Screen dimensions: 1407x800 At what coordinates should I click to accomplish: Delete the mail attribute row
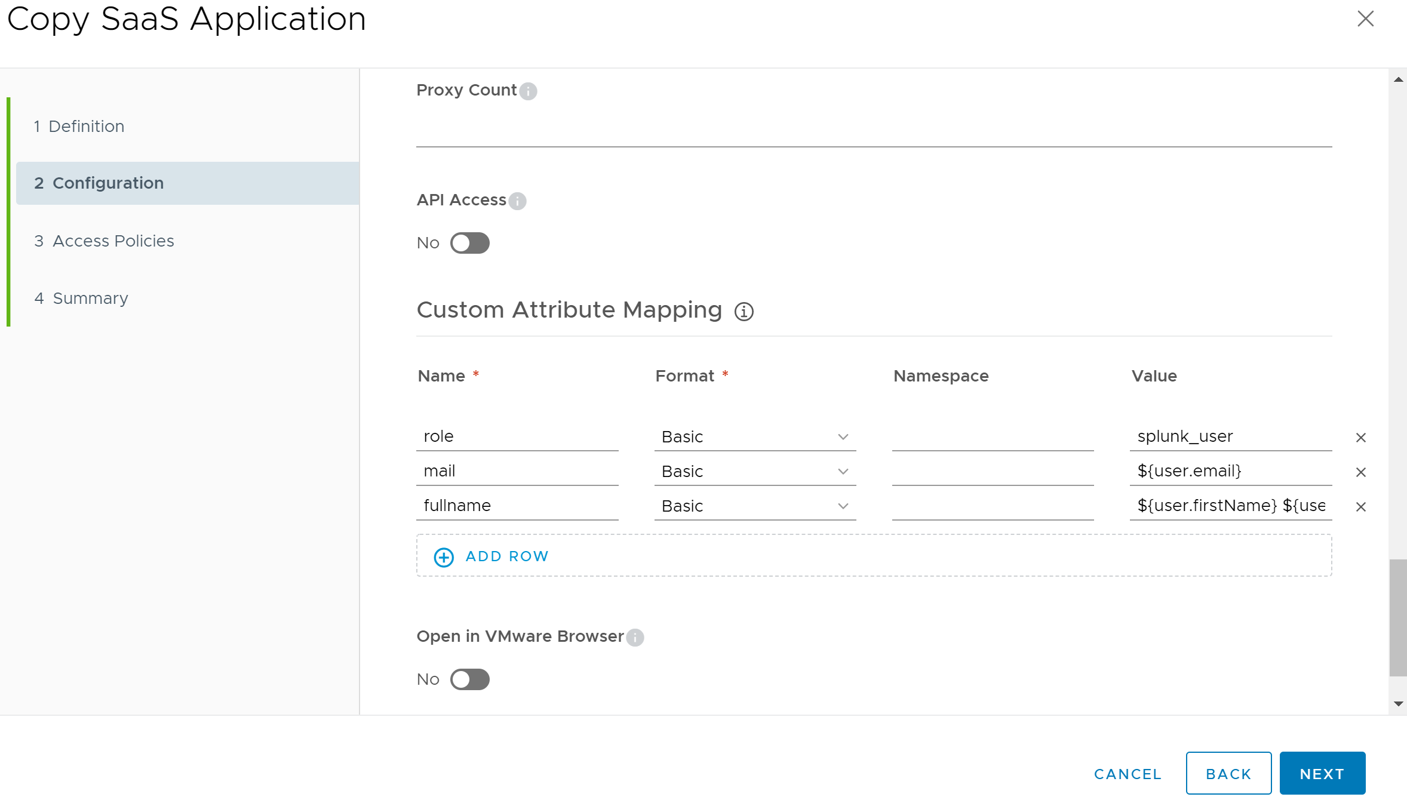tap(1360, 472)
